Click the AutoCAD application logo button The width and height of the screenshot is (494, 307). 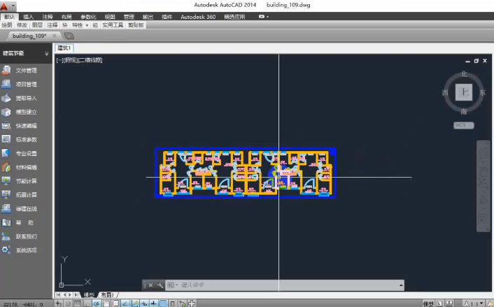(6, 5)
